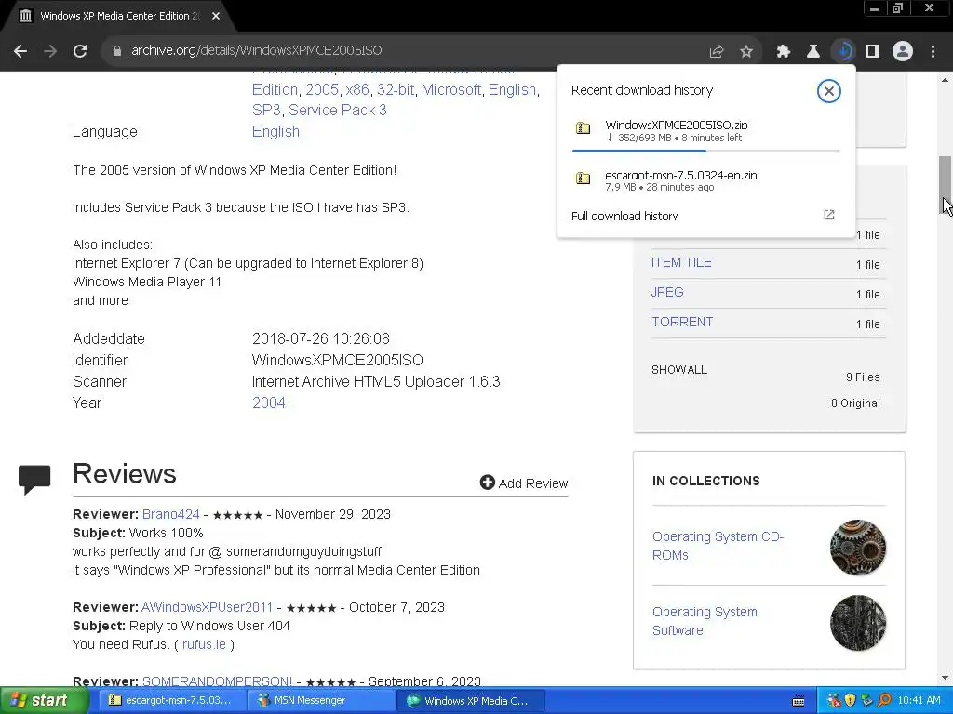
Task: Open the Windows Start menu
Action: (x=45, y=701)
